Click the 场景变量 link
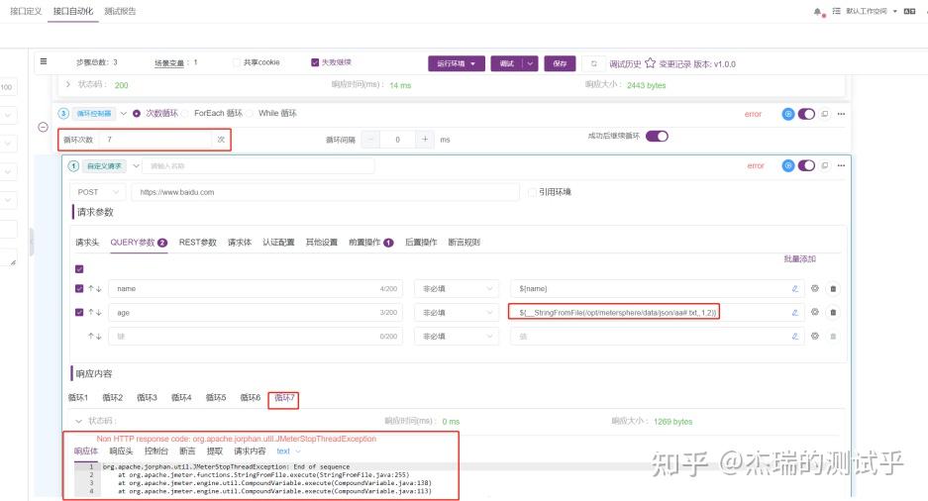928x501 pixels. 169,62
